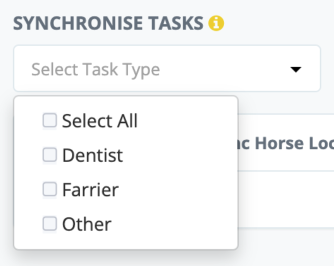Viewport: 336px width, 266px height.
Task: Click the Select Task Type placeholder text
Action: 95,69
